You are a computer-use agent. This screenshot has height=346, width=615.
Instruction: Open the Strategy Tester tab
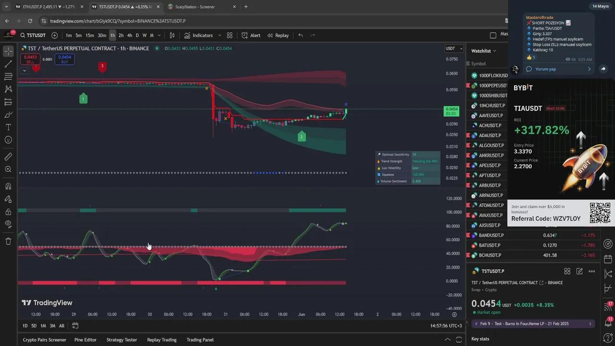(x=122, y=340)
